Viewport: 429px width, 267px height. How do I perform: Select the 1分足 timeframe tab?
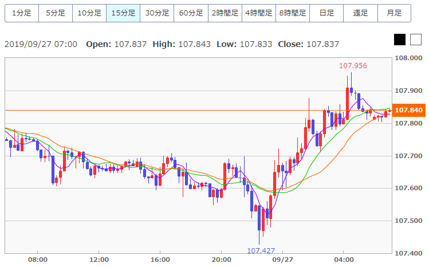coord(22,13)
